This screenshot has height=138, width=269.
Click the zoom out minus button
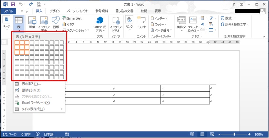[x=219, y=134]
